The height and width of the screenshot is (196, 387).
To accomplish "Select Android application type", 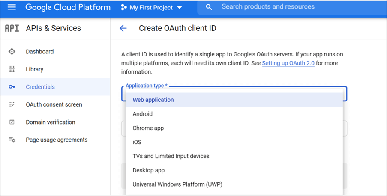I will pyautogui.click(x=143, y=114).
